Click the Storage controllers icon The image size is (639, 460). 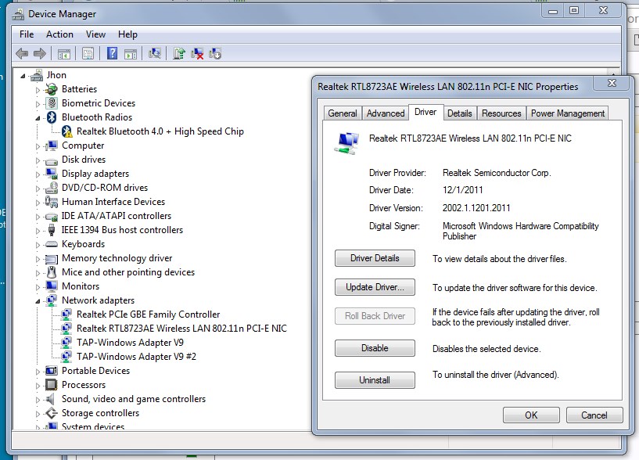[x=52, y=413]
